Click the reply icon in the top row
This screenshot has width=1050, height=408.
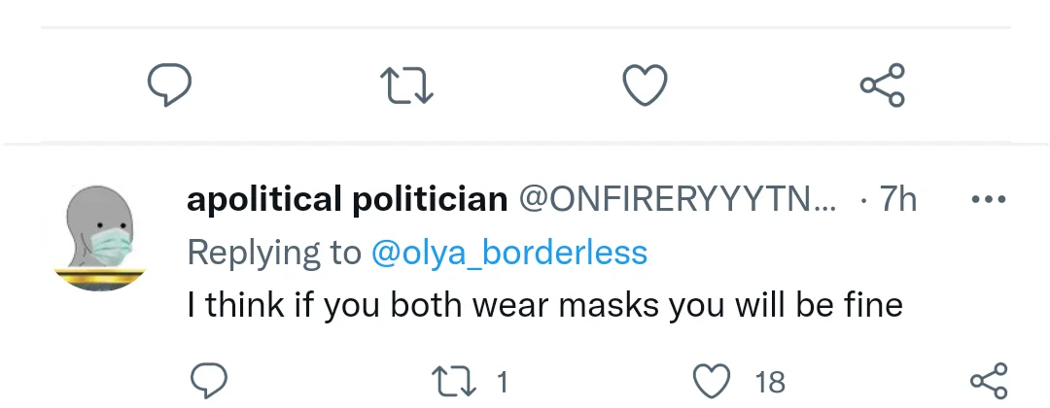[x=169, y=85]
